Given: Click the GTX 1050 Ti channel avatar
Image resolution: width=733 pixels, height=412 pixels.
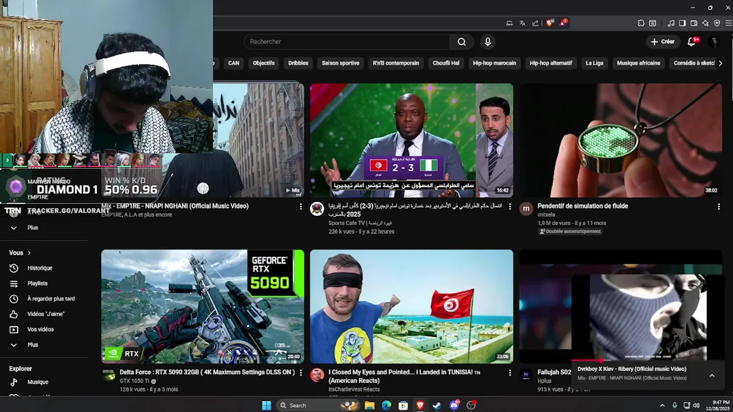Looking at the screenshot, I should point(108,375).
